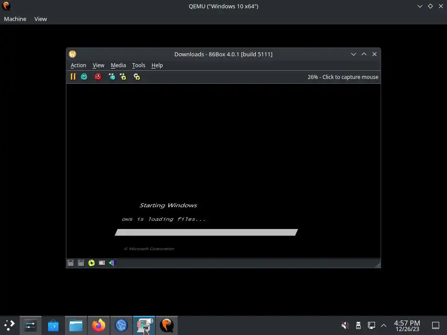Image resolution: width=447 pixels, height=335 pixels.
Task: Click the Ctrl+Alt+Del toolbar icon
Action: 112,77
